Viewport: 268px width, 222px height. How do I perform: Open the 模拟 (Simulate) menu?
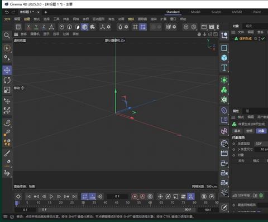click(x=131, y=19)
